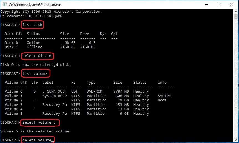Click drive letter 'E' of Volume 4
The image size is (239, 143).
point(35,109)
